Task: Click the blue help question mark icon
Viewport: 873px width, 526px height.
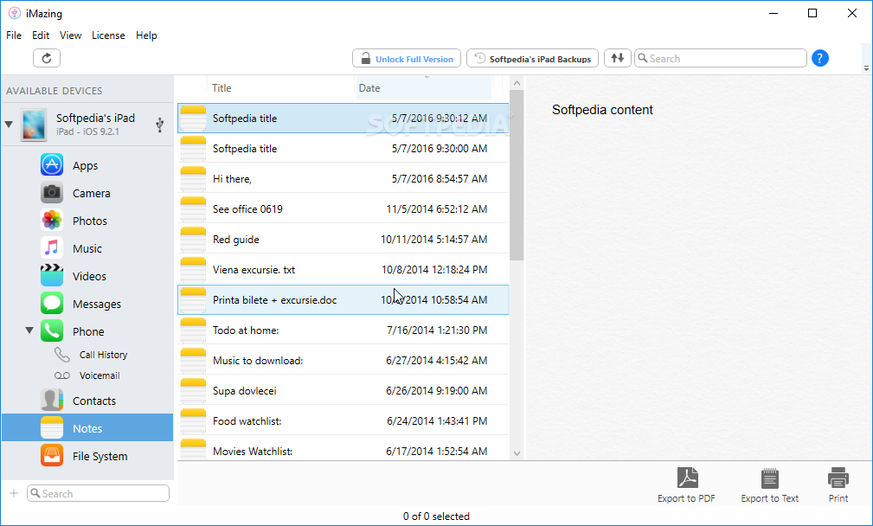Action: 820,58
